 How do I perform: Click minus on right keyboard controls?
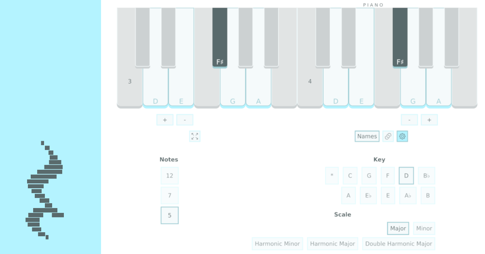[409, 119]
